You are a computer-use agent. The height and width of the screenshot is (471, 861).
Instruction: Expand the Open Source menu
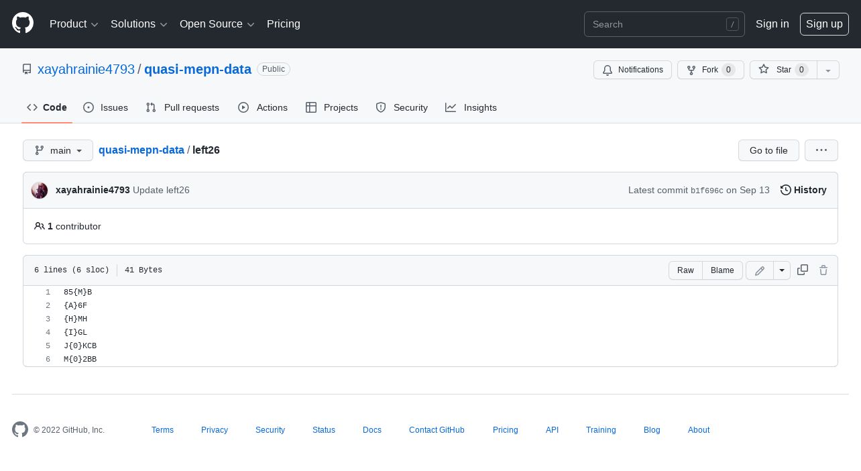217,24
